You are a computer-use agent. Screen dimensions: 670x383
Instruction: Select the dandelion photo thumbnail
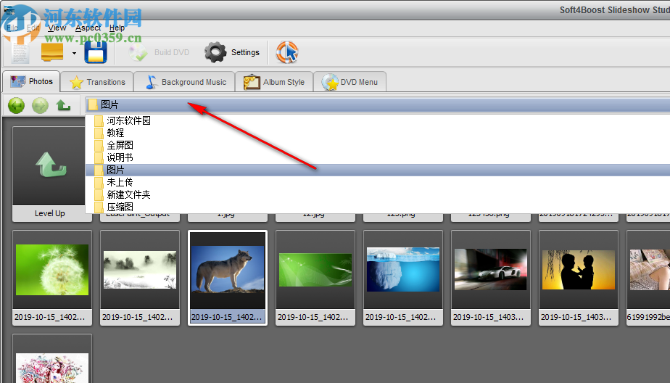[52, 278]
